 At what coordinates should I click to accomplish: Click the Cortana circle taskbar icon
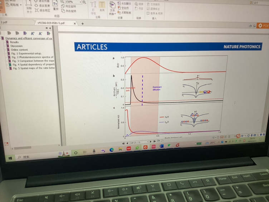click(x=76, y=153)
